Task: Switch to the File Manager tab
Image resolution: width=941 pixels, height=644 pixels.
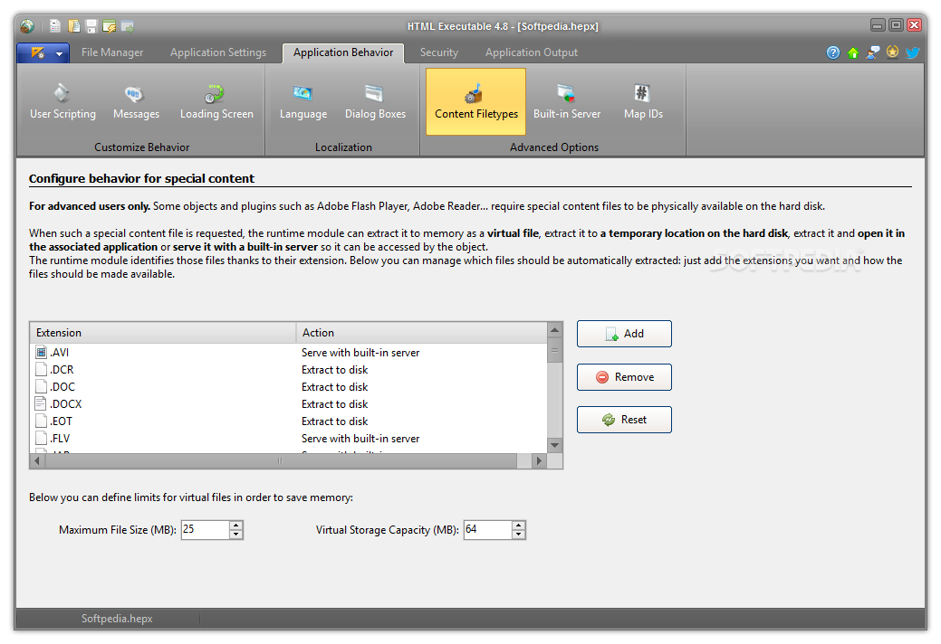Action: 112,52
